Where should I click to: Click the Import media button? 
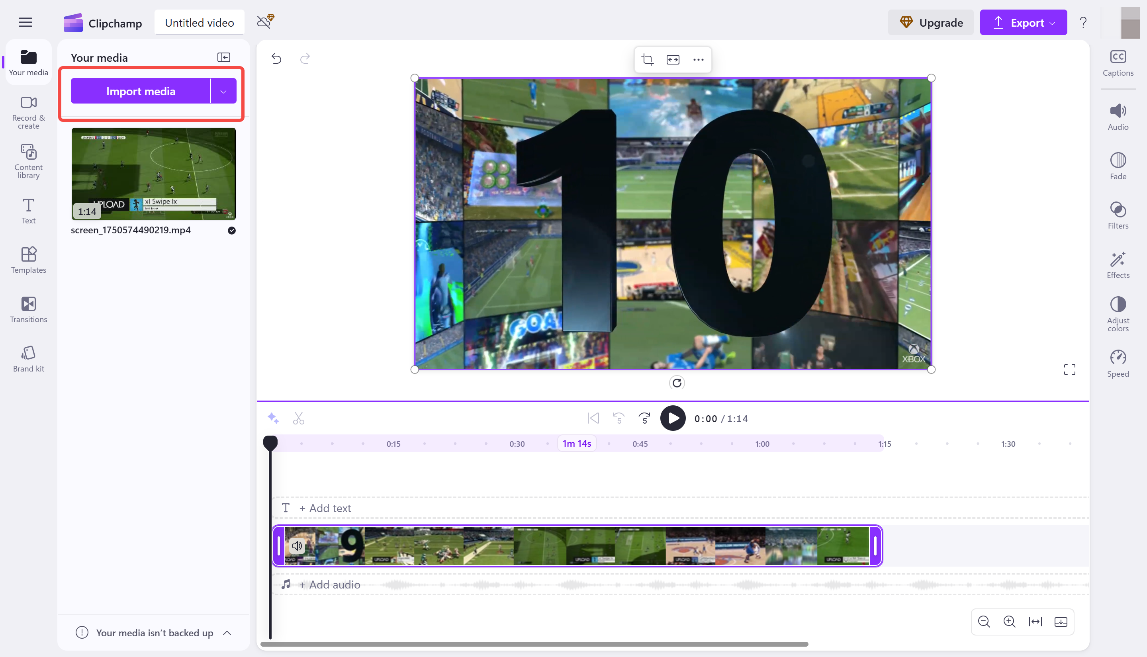(140, 91)
